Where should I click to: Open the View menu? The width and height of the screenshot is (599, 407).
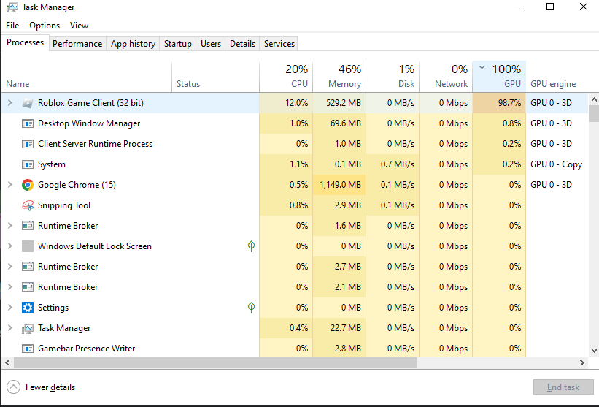click(x=79, y=26)
